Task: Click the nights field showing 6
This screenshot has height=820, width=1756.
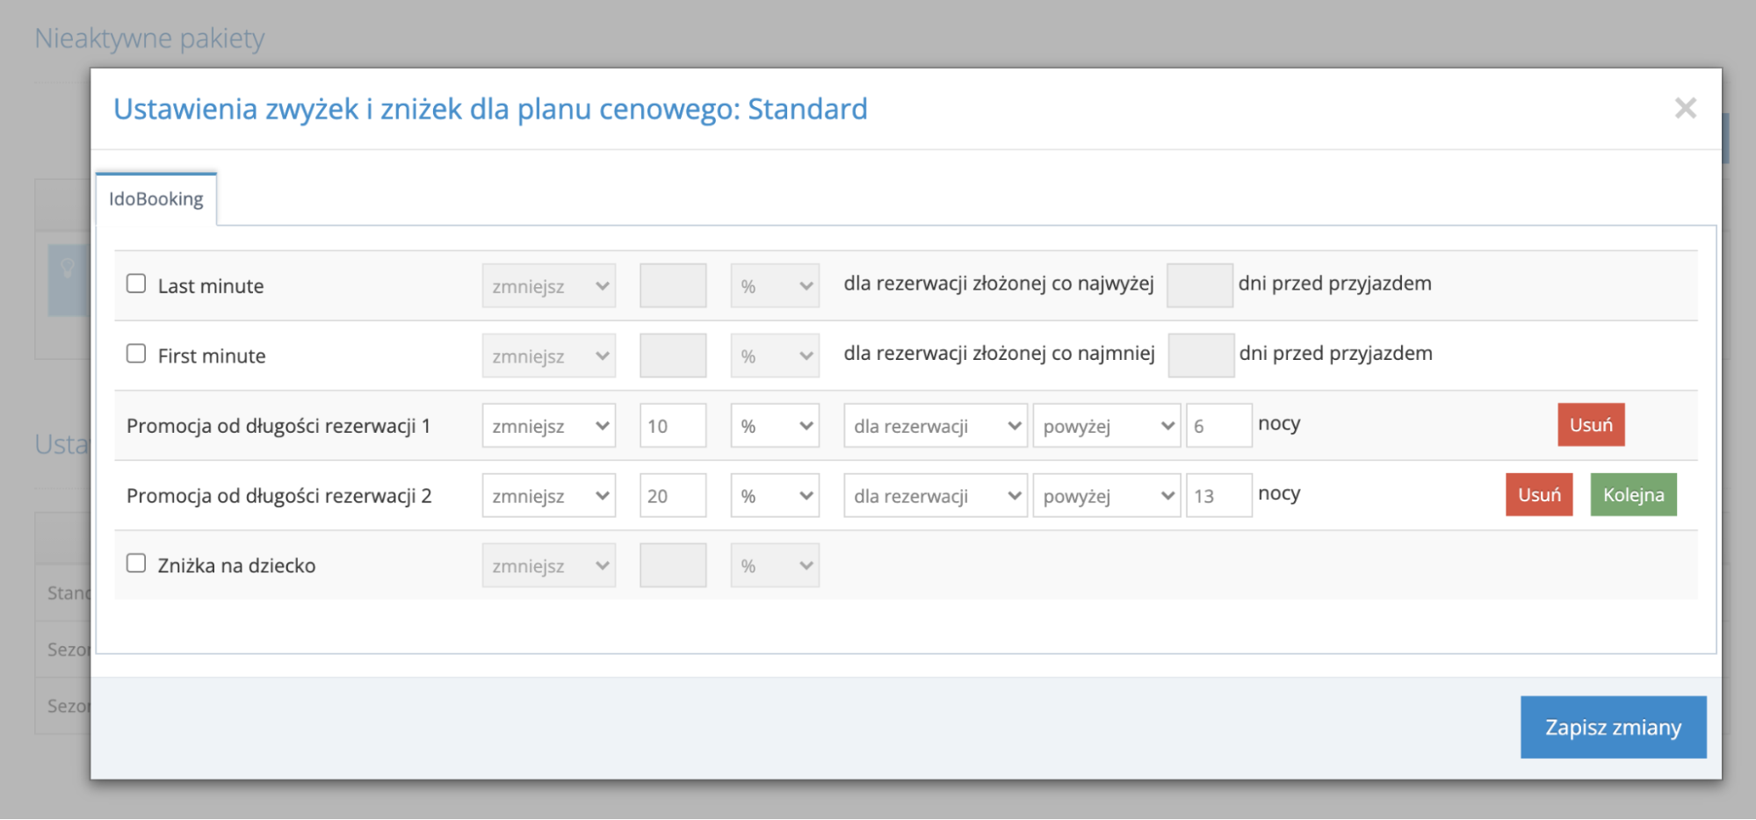Action: (1218, 426)
